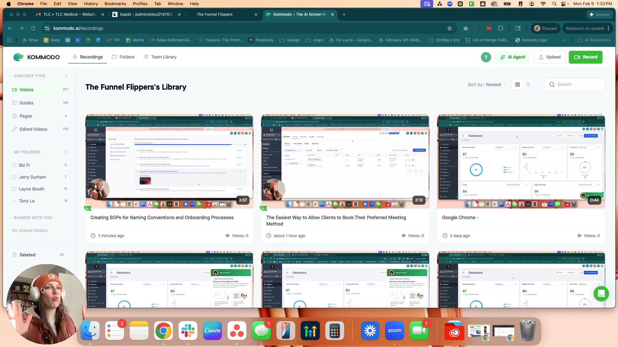Open the Team Library tab

[160, 57]
